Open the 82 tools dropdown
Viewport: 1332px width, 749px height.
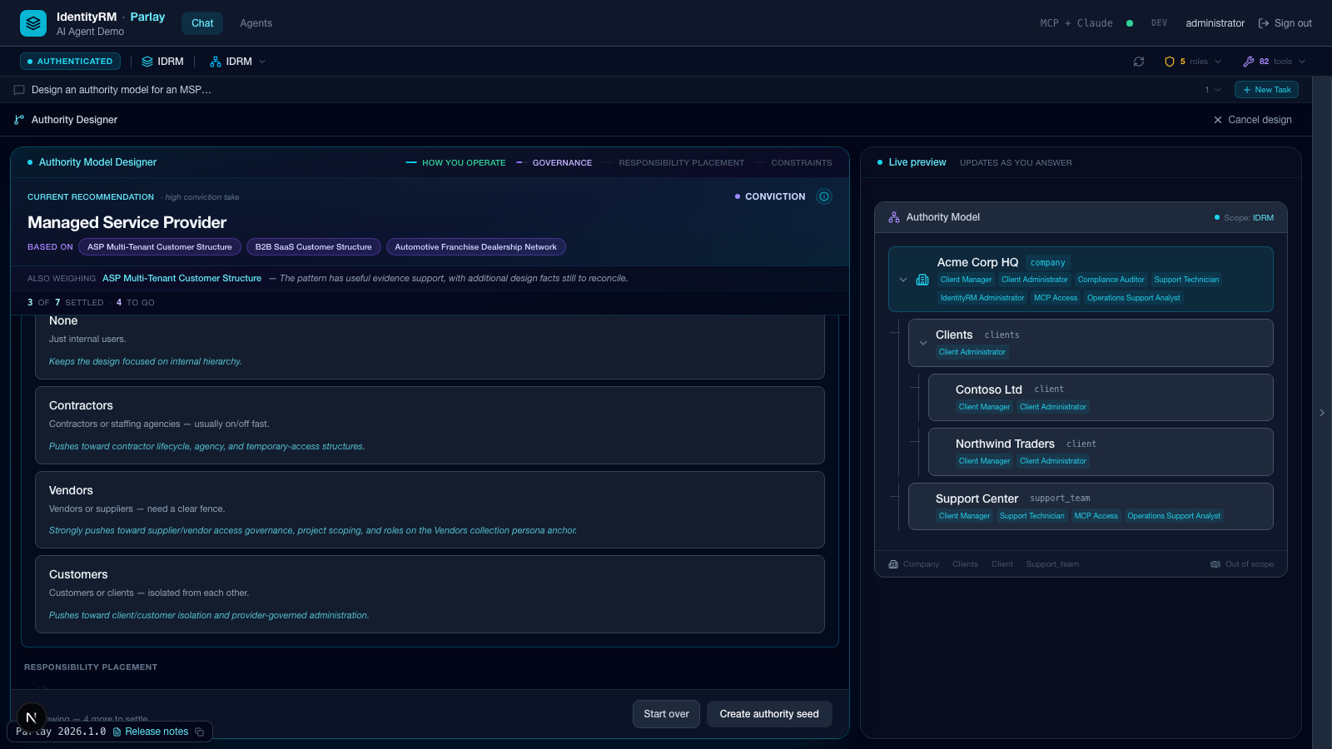tap(1274, 62)
